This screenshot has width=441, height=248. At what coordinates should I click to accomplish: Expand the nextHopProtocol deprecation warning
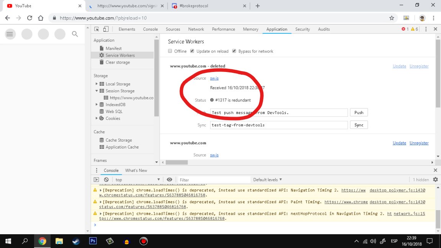[101, 214]
